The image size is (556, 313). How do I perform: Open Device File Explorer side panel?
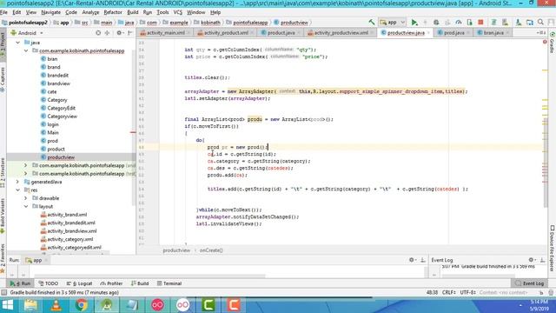[553, 249]
